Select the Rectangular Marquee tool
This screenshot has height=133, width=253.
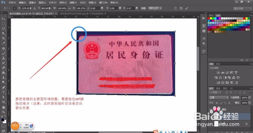click(3, 24)
